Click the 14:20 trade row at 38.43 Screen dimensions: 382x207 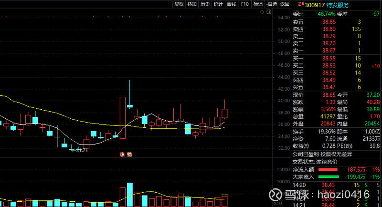pyautogui.click(x=336, y=185)
